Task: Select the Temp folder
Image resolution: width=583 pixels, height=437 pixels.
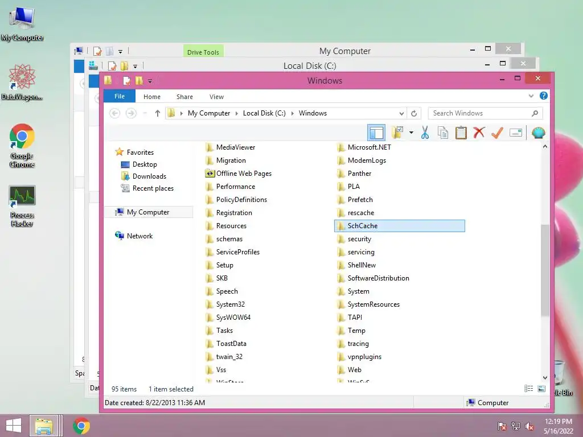Action: (x=356, y=331)
